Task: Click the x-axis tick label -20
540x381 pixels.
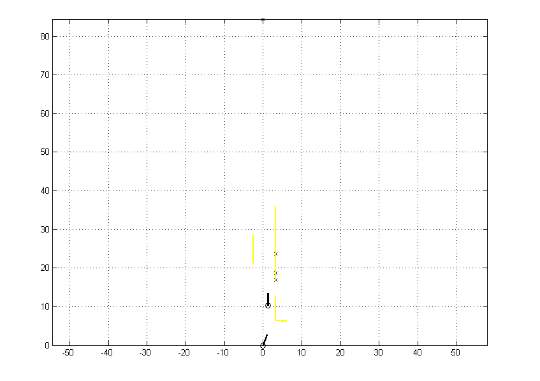Action: pos(184,352)
